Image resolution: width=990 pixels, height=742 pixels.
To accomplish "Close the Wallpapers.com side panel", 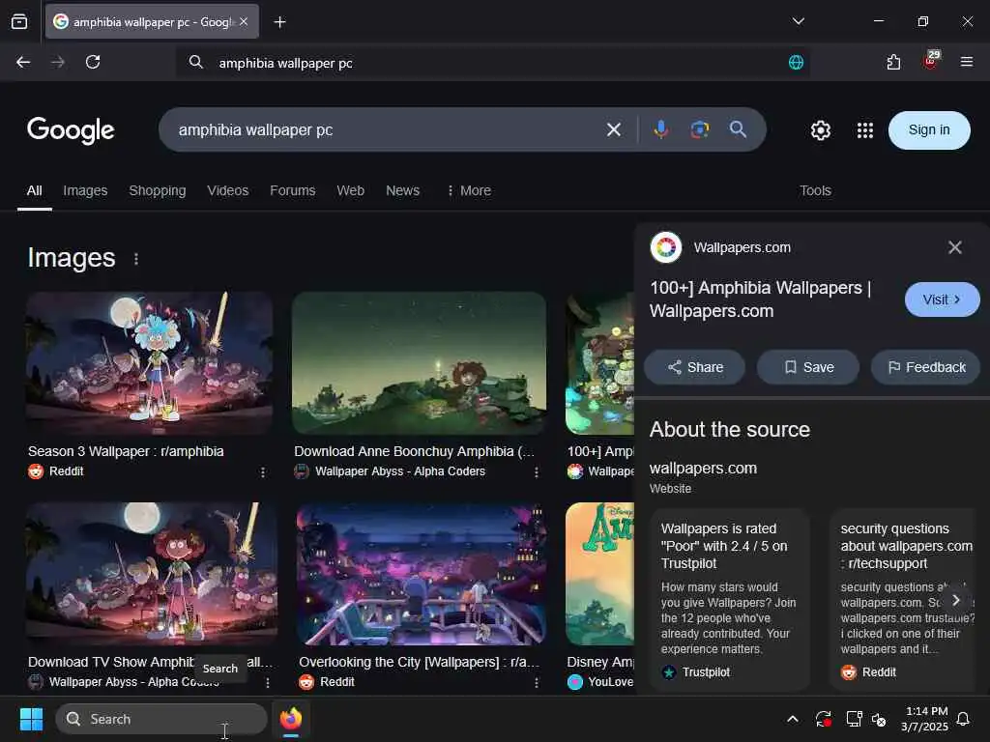I will click(954, 247).
